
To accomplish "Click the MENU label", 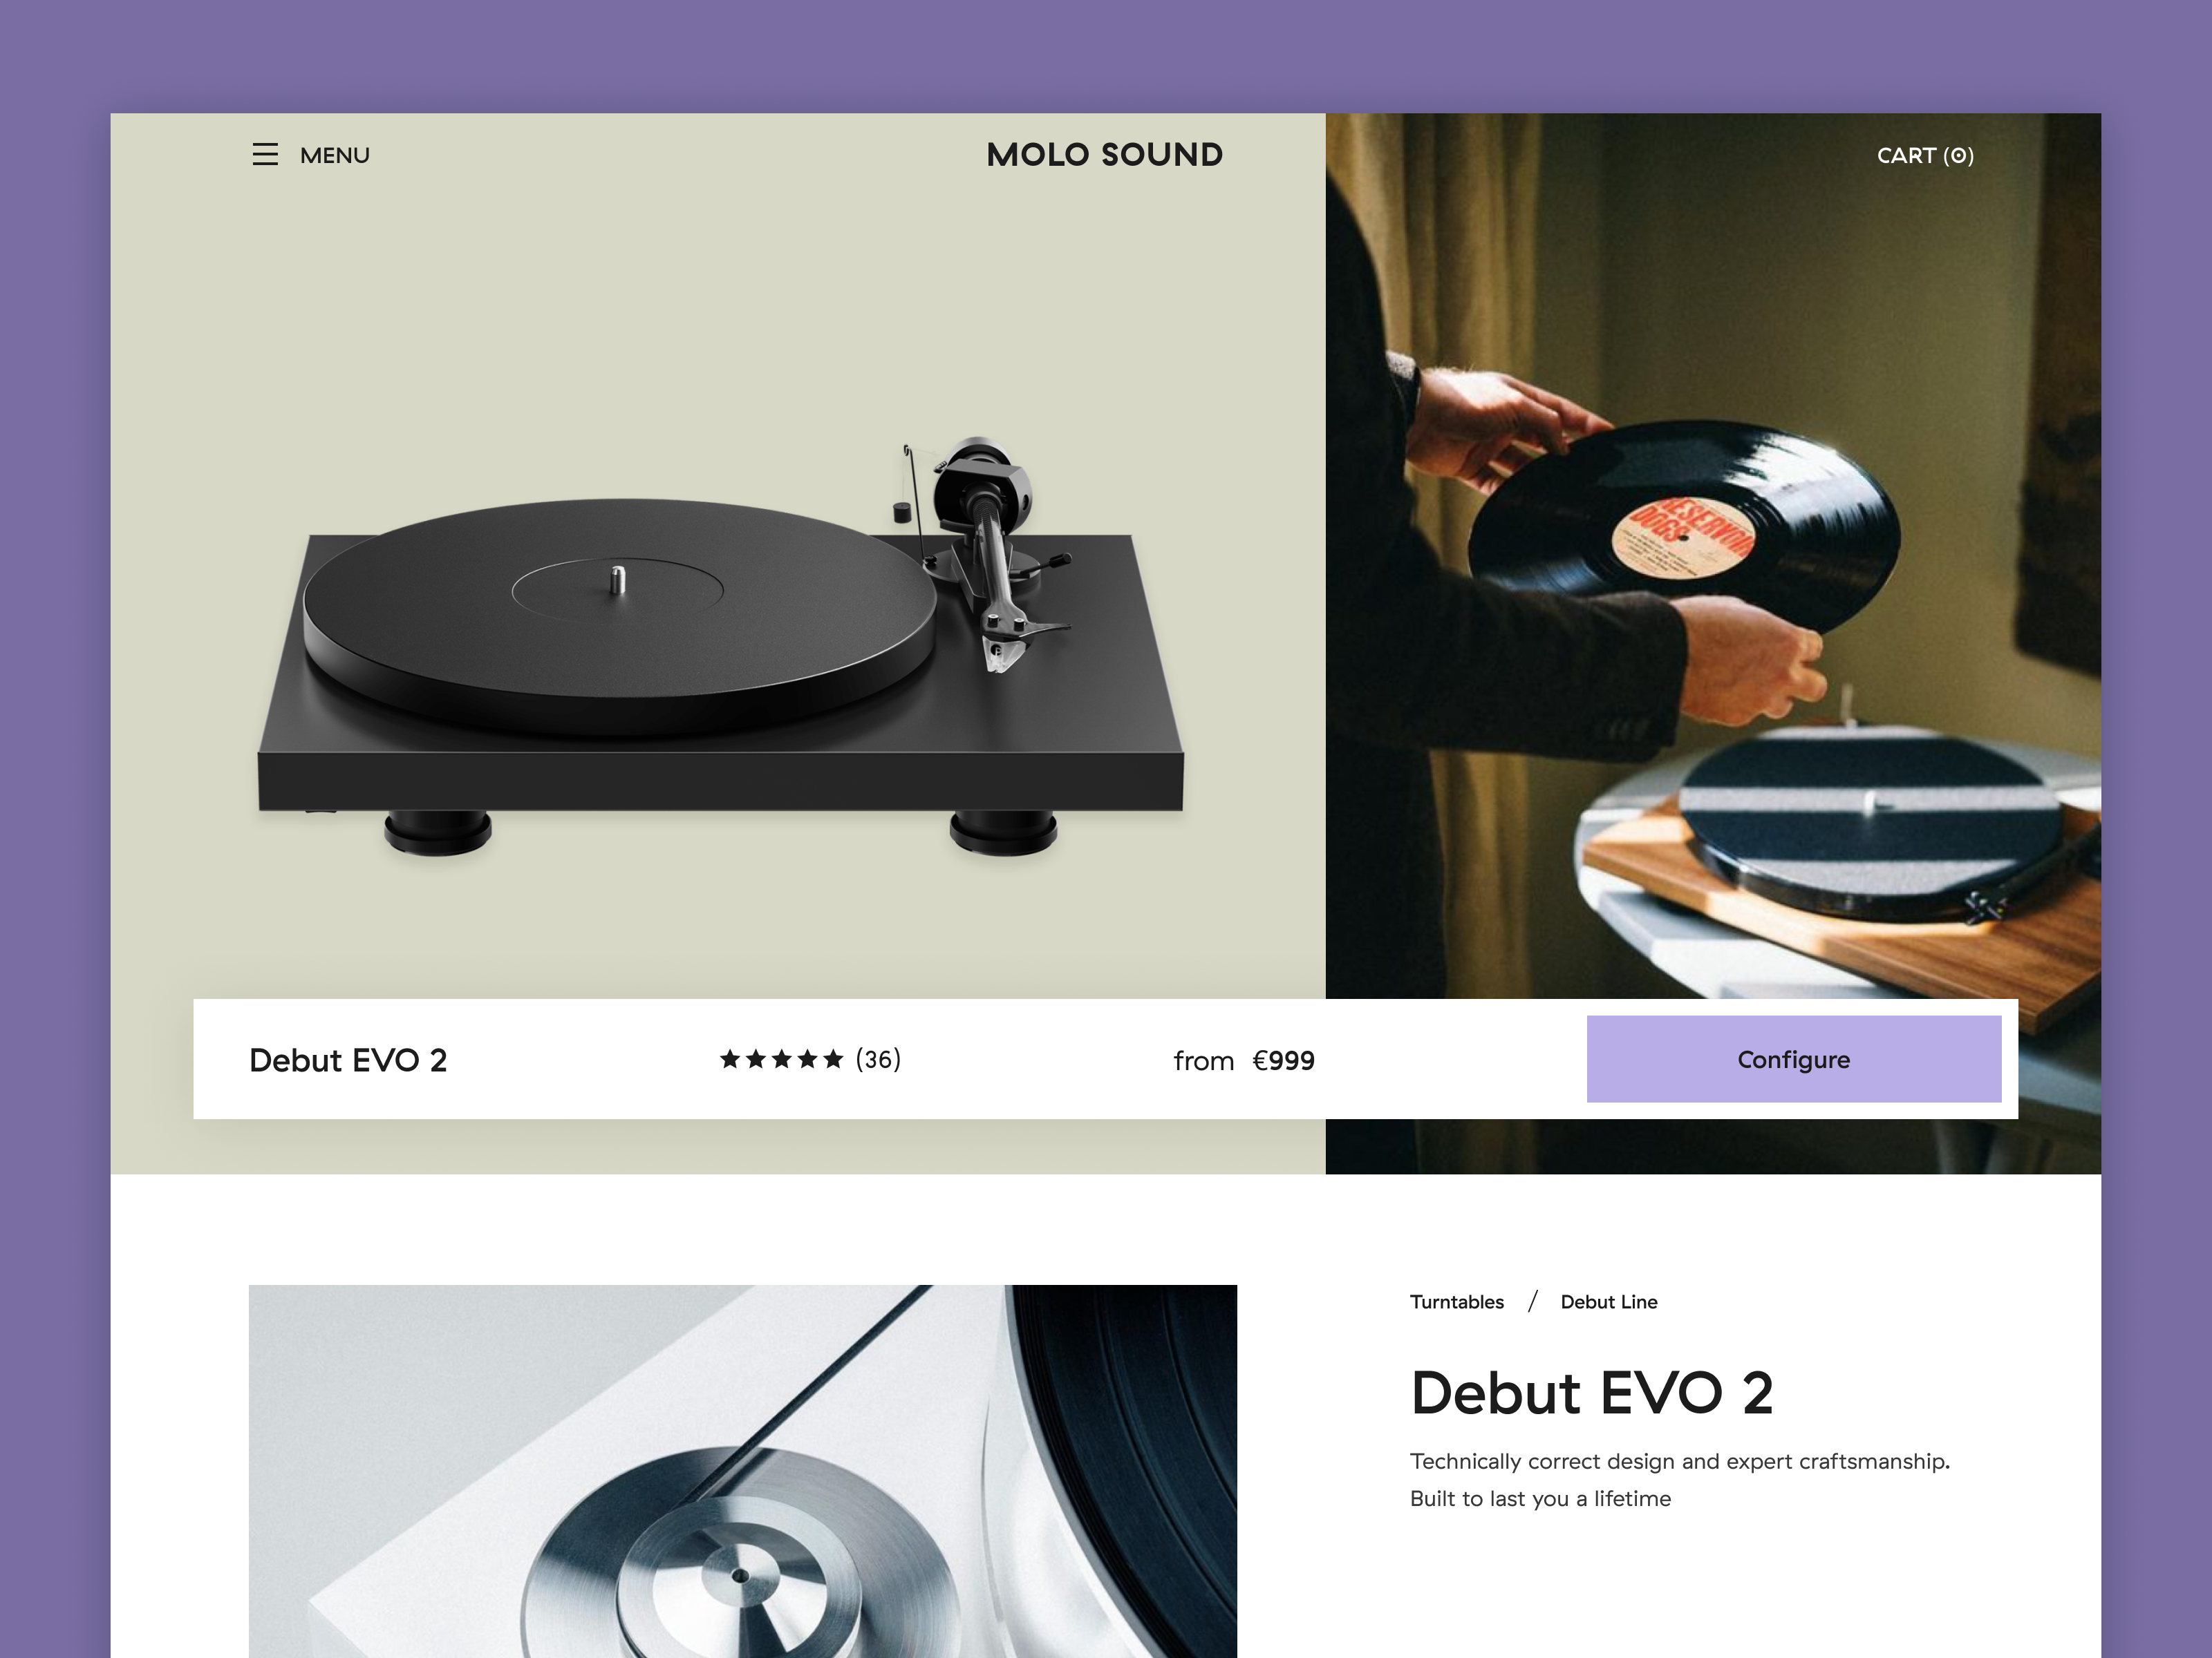I will coord(335,156).
